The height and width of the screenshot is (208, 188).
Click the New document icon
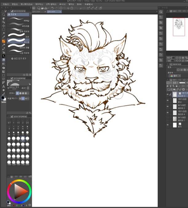pyautogui.click(x=39, y=8)
